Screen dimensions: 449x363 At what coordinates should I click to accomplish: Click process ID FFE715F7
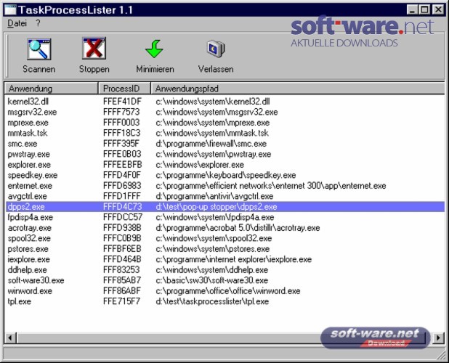point(122,301)
